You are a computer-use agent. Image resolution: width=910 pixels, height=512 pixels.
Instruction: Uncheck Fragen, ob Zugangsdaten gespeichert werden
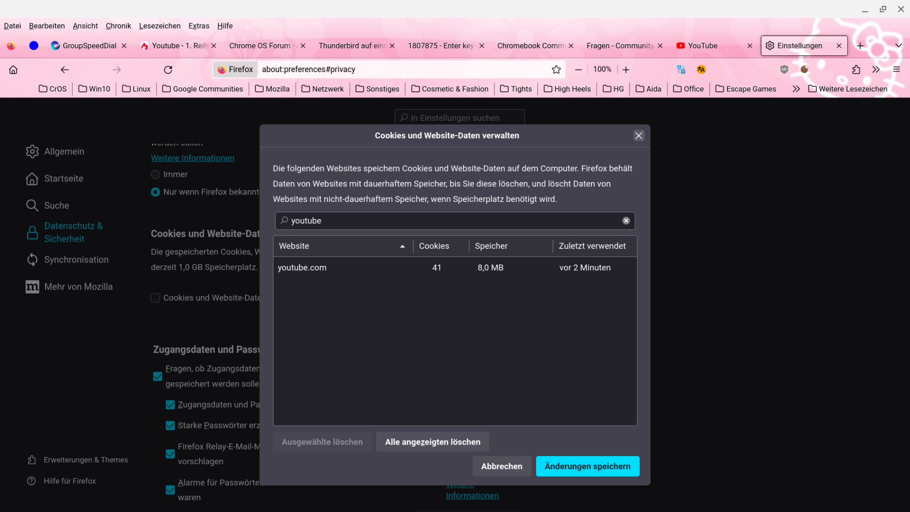158,376
